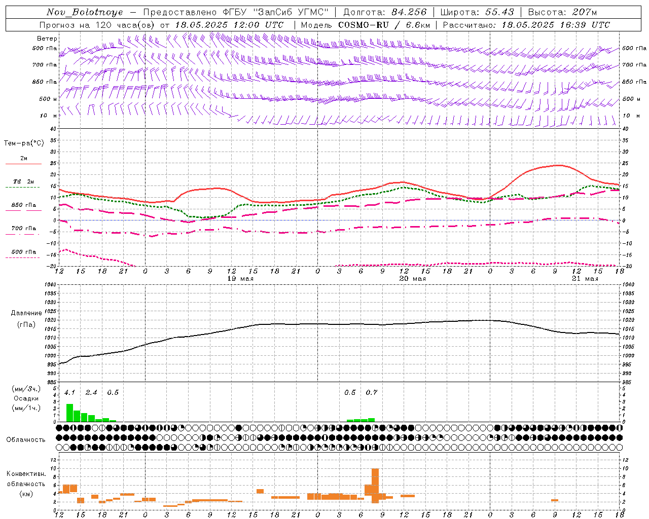Image resolution: width=649 pixels, height=519 pixels.
Task: Click the 19 мая date label
Action: (x=240, y=279)
